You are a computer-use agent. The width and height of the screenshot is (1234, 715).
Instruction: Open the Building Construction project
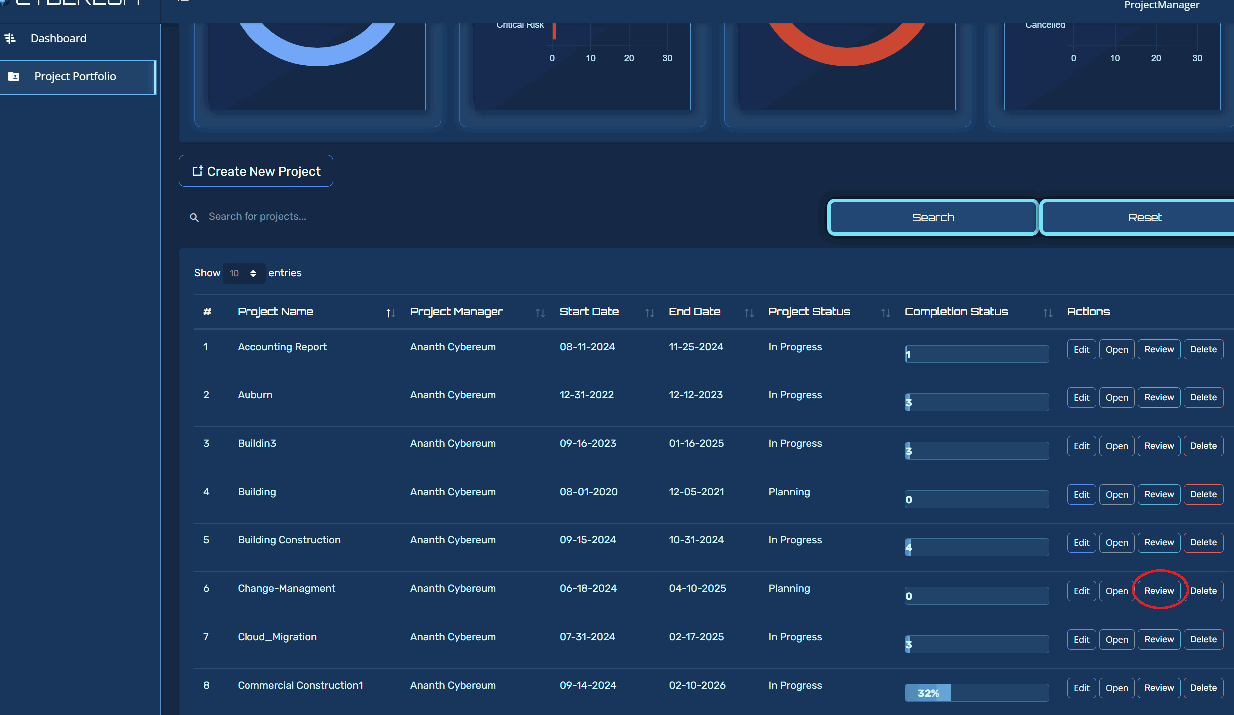click(x=1117, y=542)
